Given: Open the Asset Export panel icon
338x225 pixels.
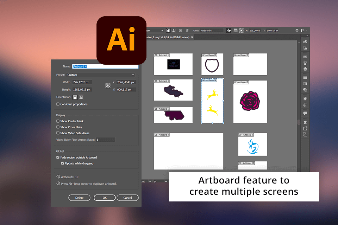Looking at the screenshot, I should [305, 128].
